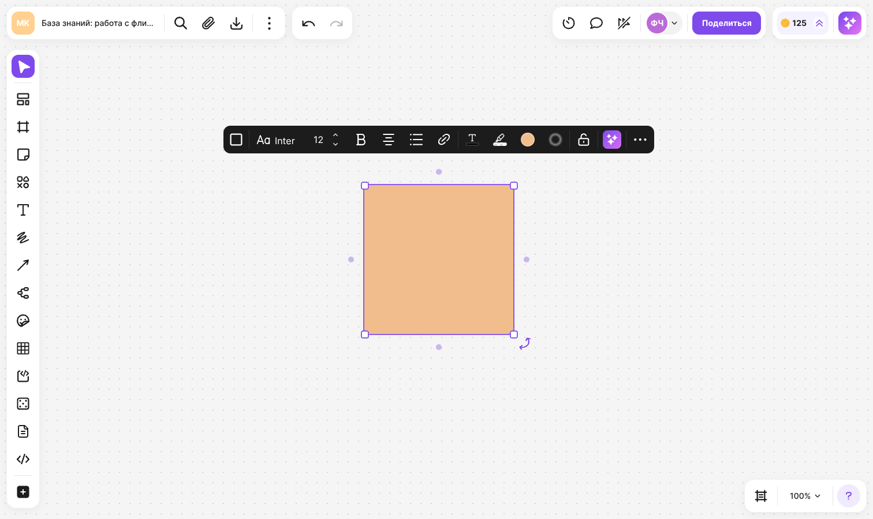Toggle bold formatting
Viewport: 873px width, 519px height.
click(x=361, y=140)
